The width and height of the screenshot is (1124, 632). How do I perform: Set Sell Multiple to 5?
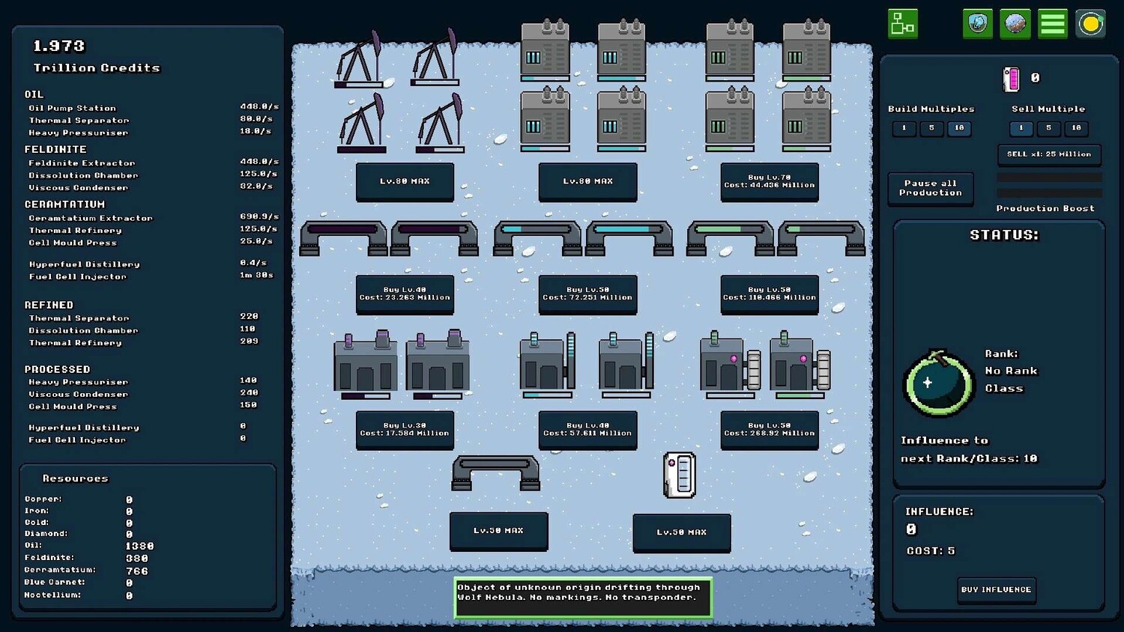(x=1048, y=128)
